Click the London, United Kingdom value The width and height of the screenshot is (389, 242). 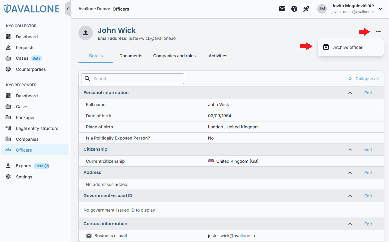point(233,127)
